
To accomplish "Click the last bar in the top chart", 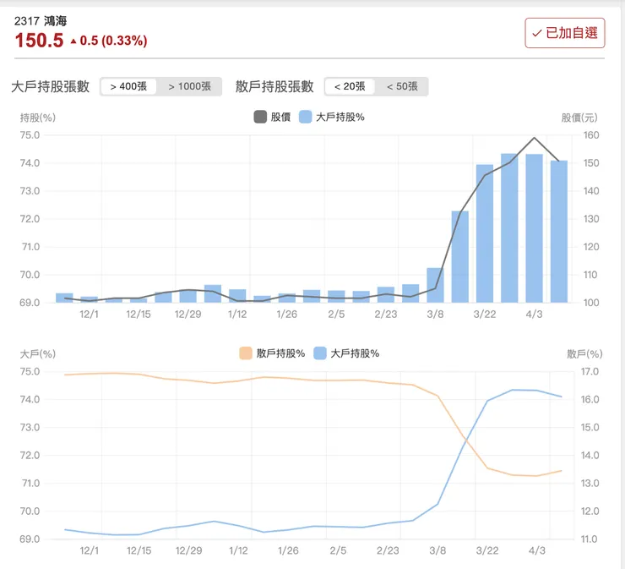I will (x=559, y=232).
